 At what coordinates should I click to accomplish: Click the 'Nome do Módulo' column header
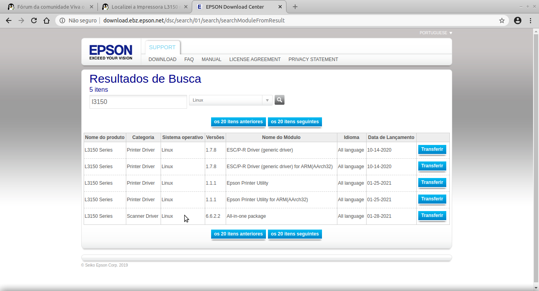click(x=281, y=137)
